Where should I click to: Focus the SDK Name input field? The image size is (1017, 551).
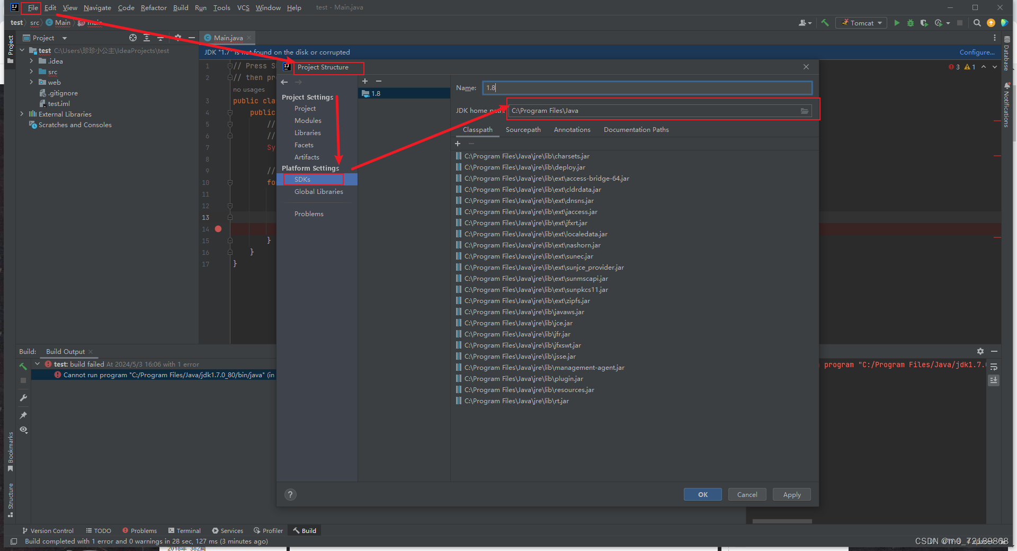click(x=646, y=87)
